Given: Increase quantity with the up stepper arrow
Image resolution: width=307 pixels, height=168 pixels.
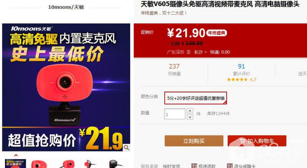Looking at the screenshot, I should pos(190,111).
